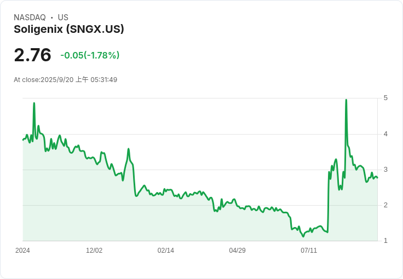The width and height of the screenshot is (403, 279).
Task: Click the 2024 x-axis date label
Action: coord(22,250)
